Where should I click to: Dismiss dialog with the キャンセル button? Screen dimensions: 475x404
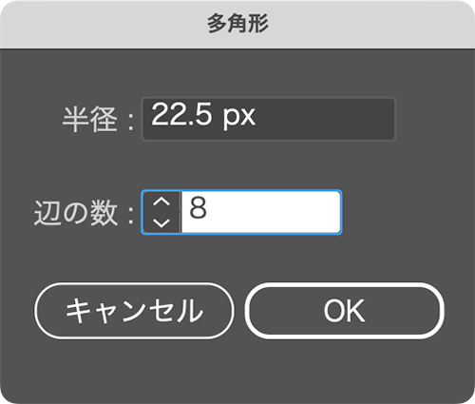point(134,311)
